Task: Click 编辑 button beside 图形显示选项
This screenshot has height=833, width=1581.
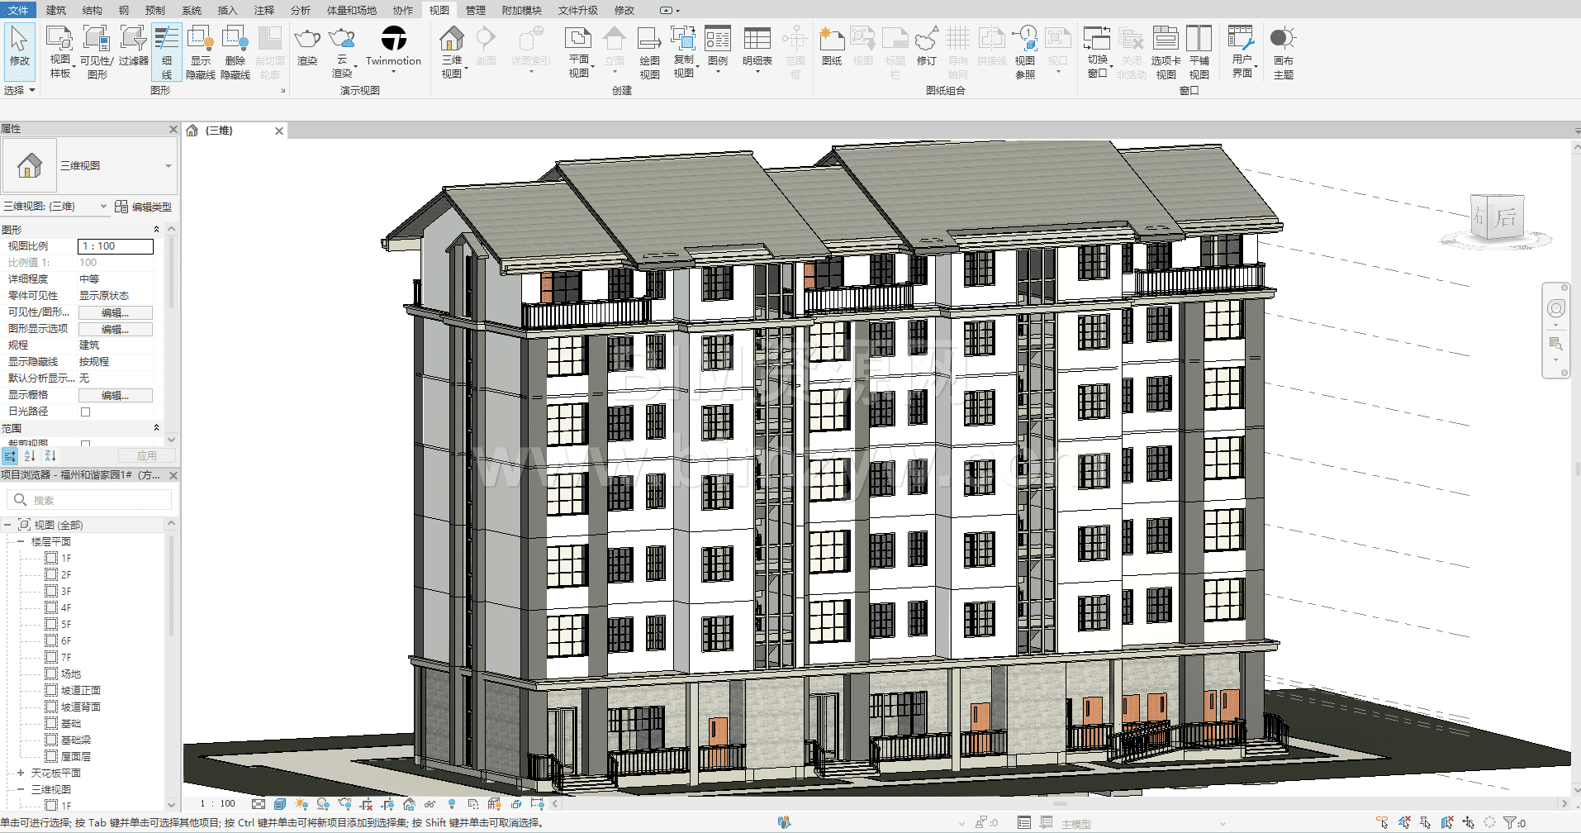Action: (x=115, y=329)
